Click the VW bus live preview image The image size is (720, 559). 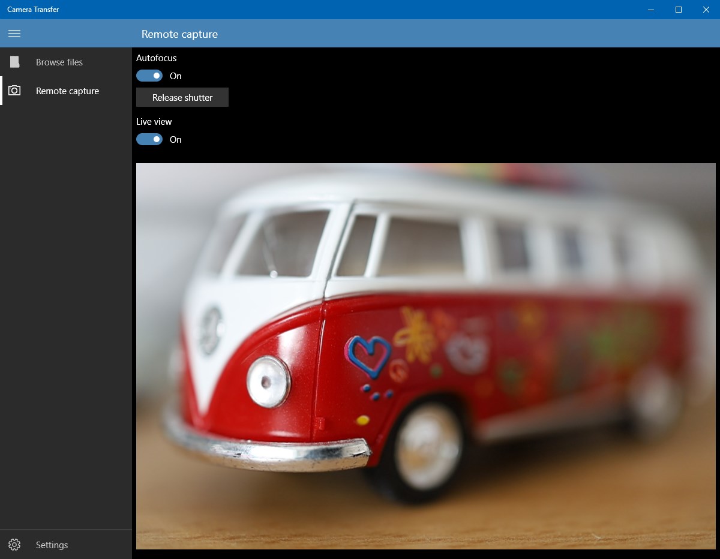click(x=425, y=355)
